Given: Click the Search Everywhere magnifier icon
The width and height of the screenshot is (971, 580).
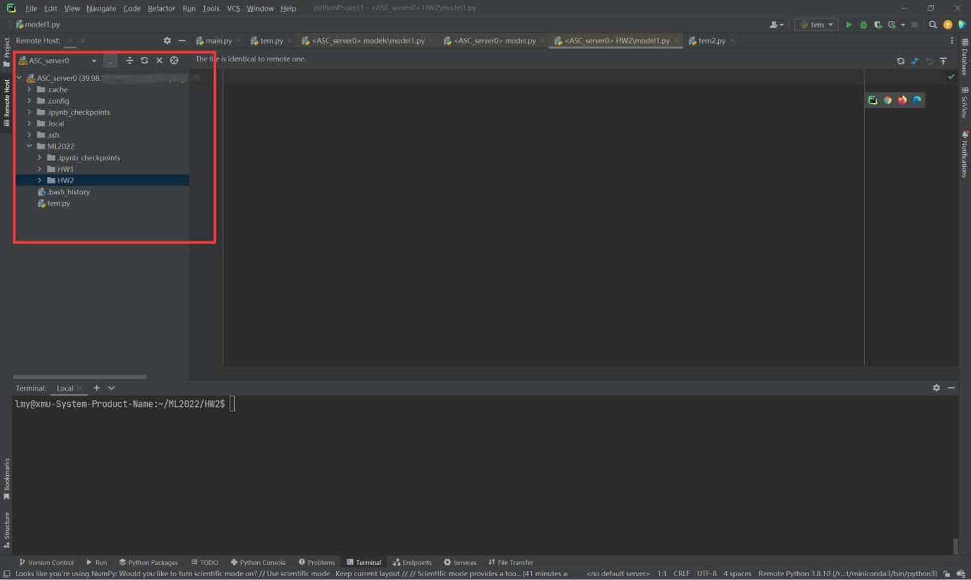Looking at the screenshot, I should (932, 25).
